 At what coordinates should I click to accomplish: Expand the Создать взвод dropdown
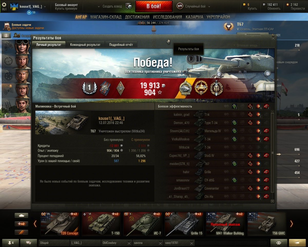pos(111,6)
